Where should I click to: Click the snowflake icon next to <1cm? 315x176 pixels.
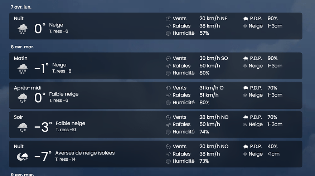click(245, 154)
